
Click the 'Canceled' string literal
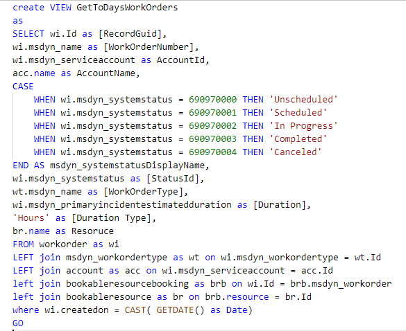[296, 152]
